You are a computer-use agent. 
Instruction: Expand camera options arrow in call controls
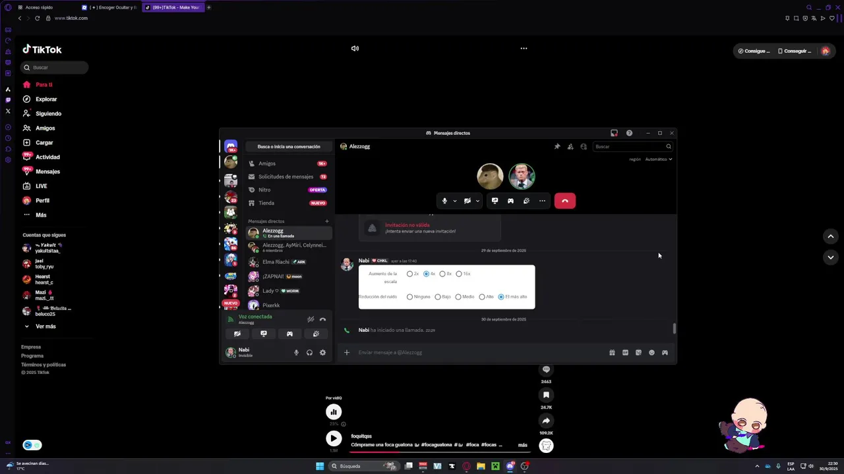[477, 201]
